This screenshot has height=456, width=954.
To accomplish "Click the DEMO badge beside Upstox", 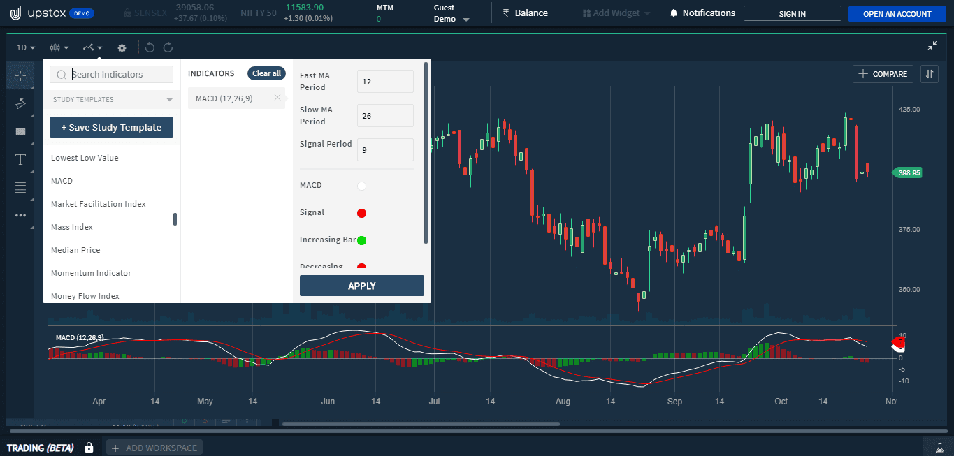I will [x=82, y=13].
